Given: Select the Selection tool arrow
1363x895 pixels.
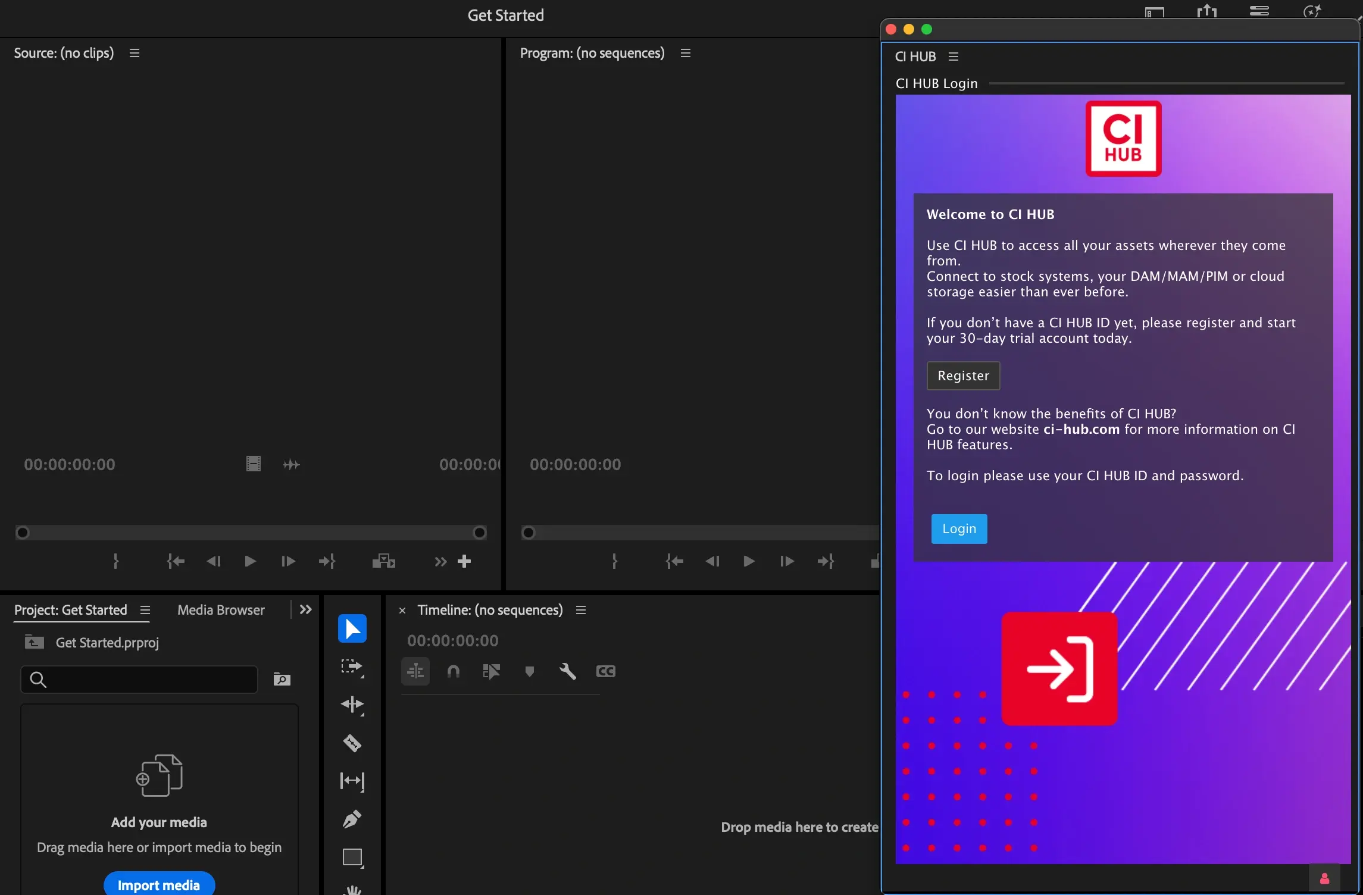Looking at the screenshot, I should 352,628.
